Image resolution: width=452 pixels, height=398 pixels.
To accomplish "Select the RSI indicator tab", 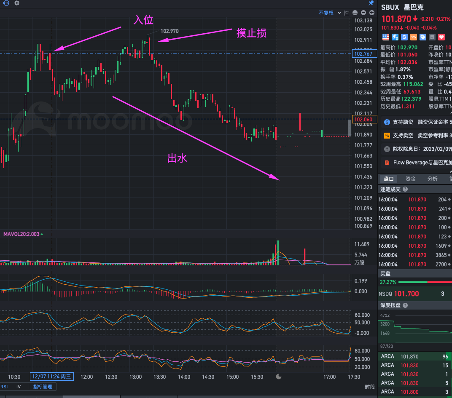I will (4, 387).
